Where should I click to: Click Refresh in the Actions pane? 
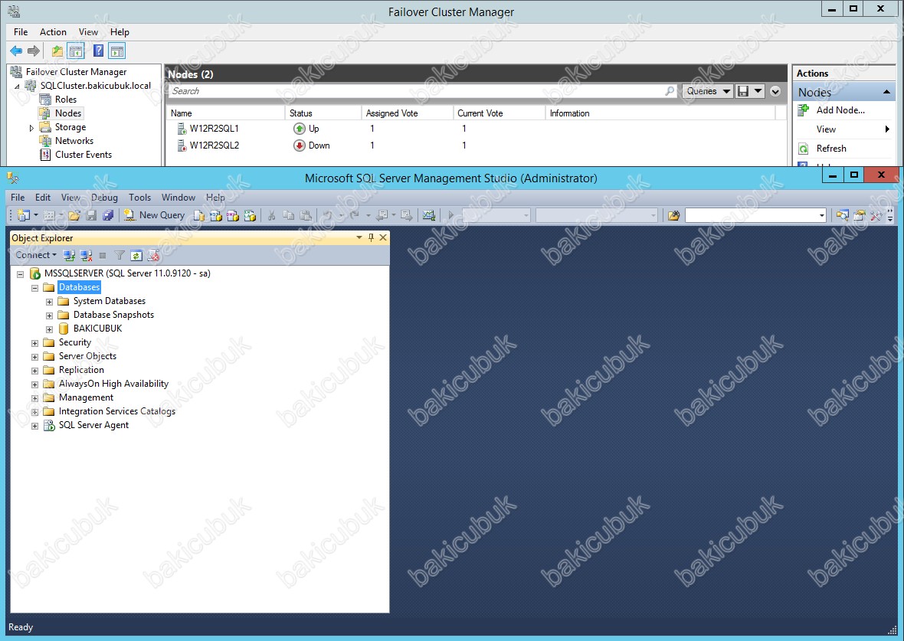(x=831, y=149)
